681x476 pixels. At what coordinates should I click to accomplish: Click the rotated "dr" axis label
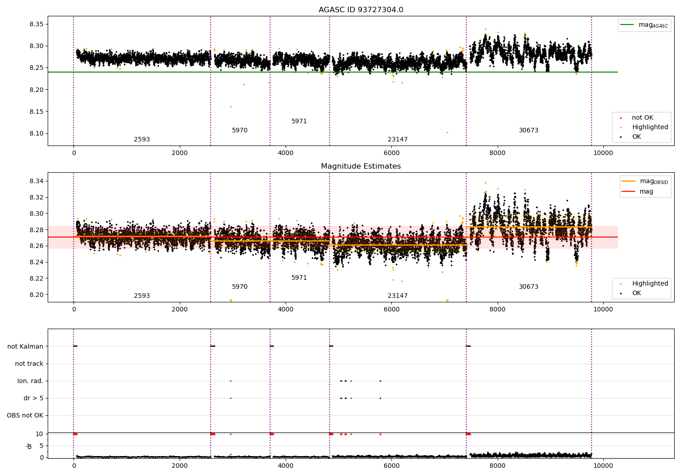click(30, 446)
